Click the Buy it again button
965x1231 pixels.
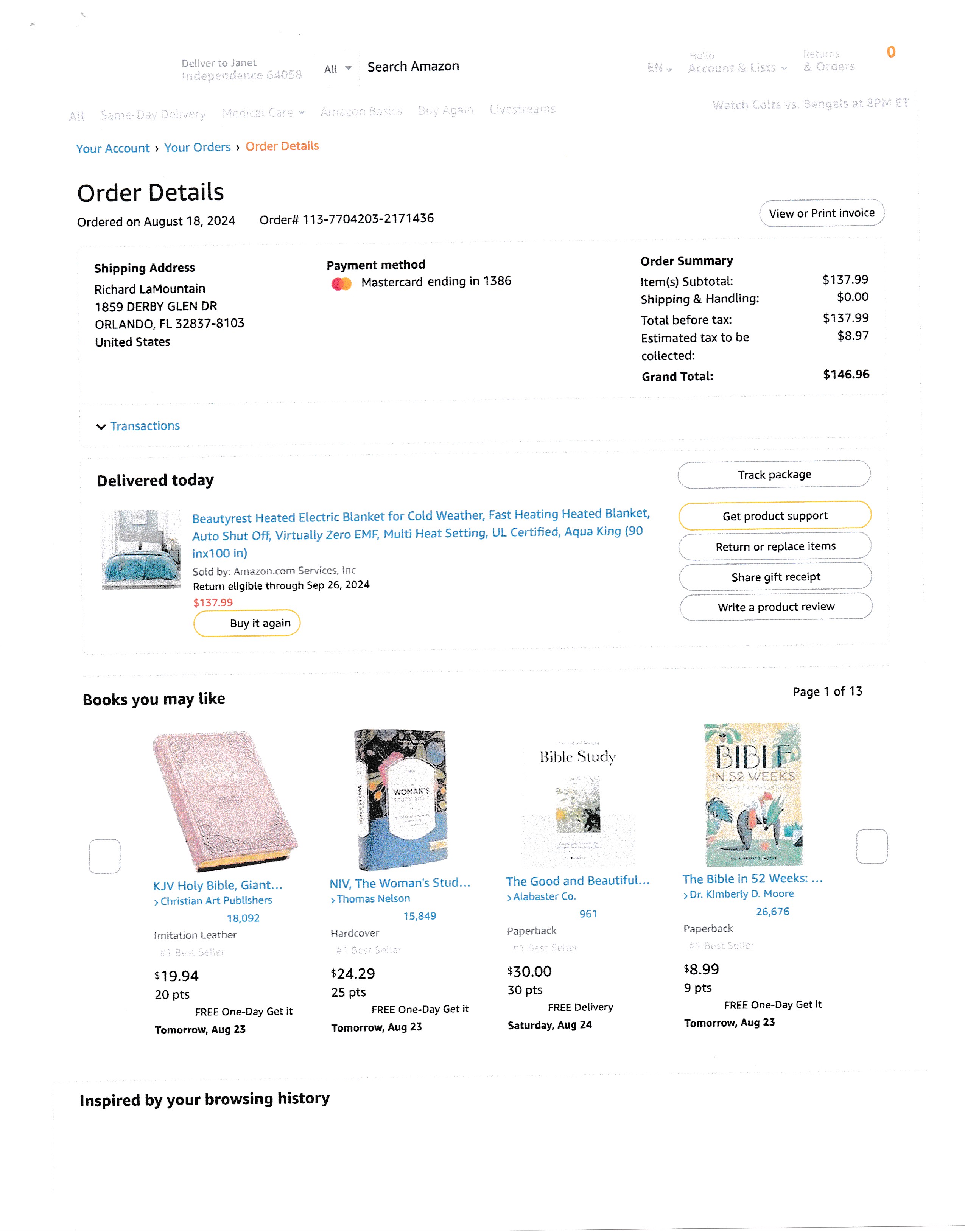click(x=247, y=623)
